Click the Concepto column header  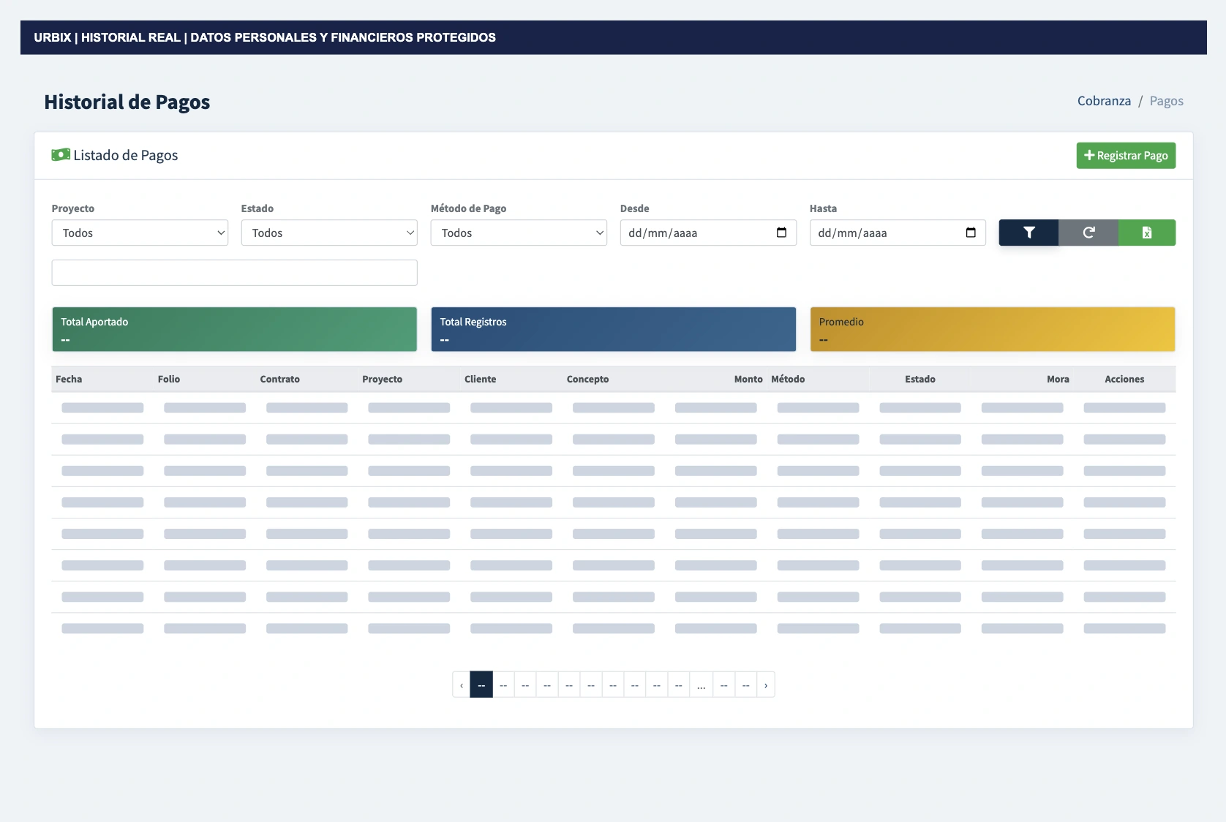tap(587, 379)
